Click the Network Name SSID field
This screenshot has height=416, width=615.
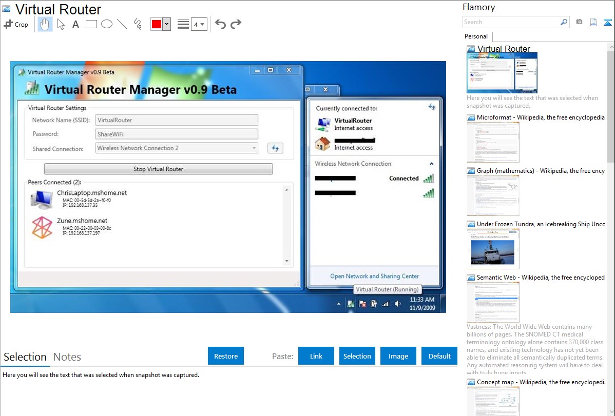(x=177, y=120)
